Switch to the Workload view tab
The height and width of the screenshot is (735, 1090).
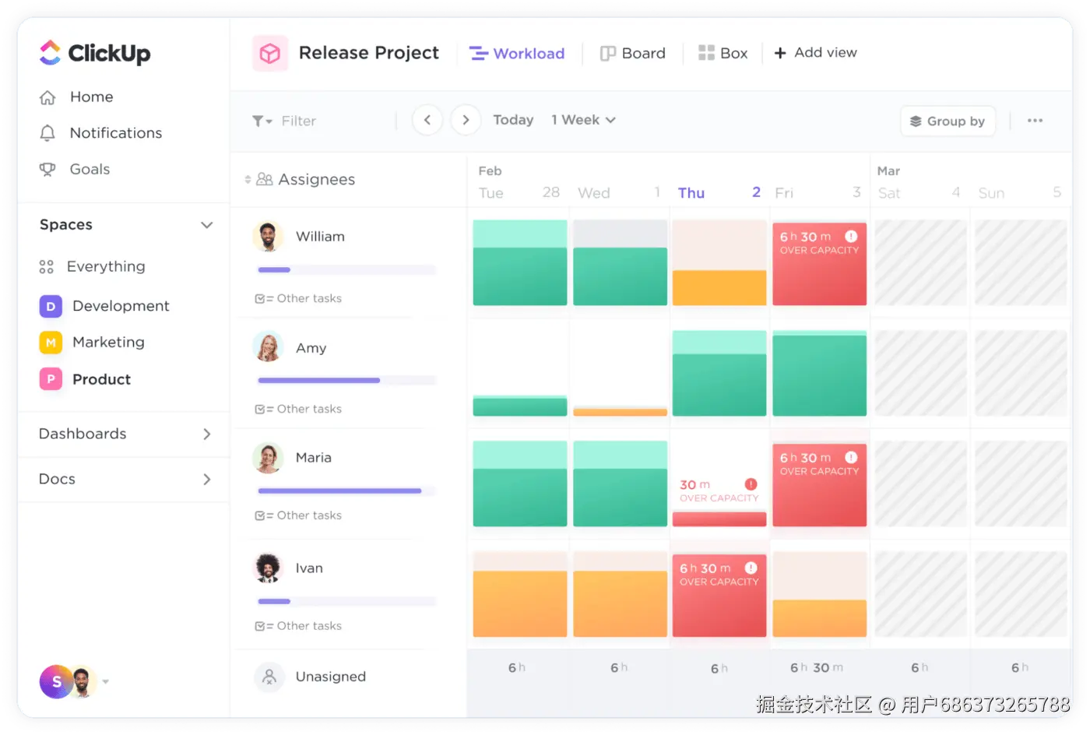click(517, 53)
